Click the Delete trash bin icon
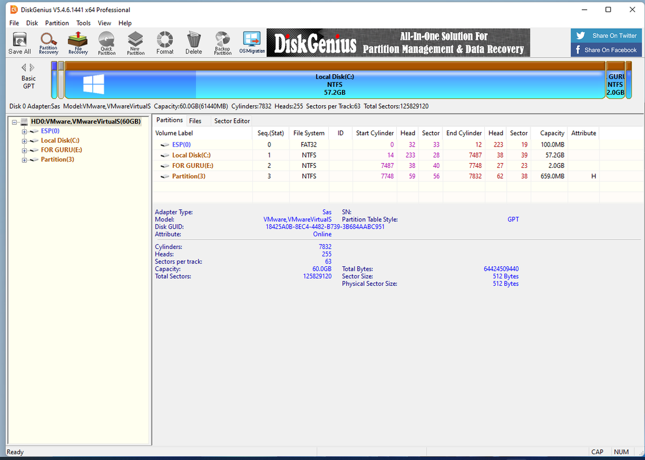Viewport: 645px width, 460px height. click(x=193, y=43)
